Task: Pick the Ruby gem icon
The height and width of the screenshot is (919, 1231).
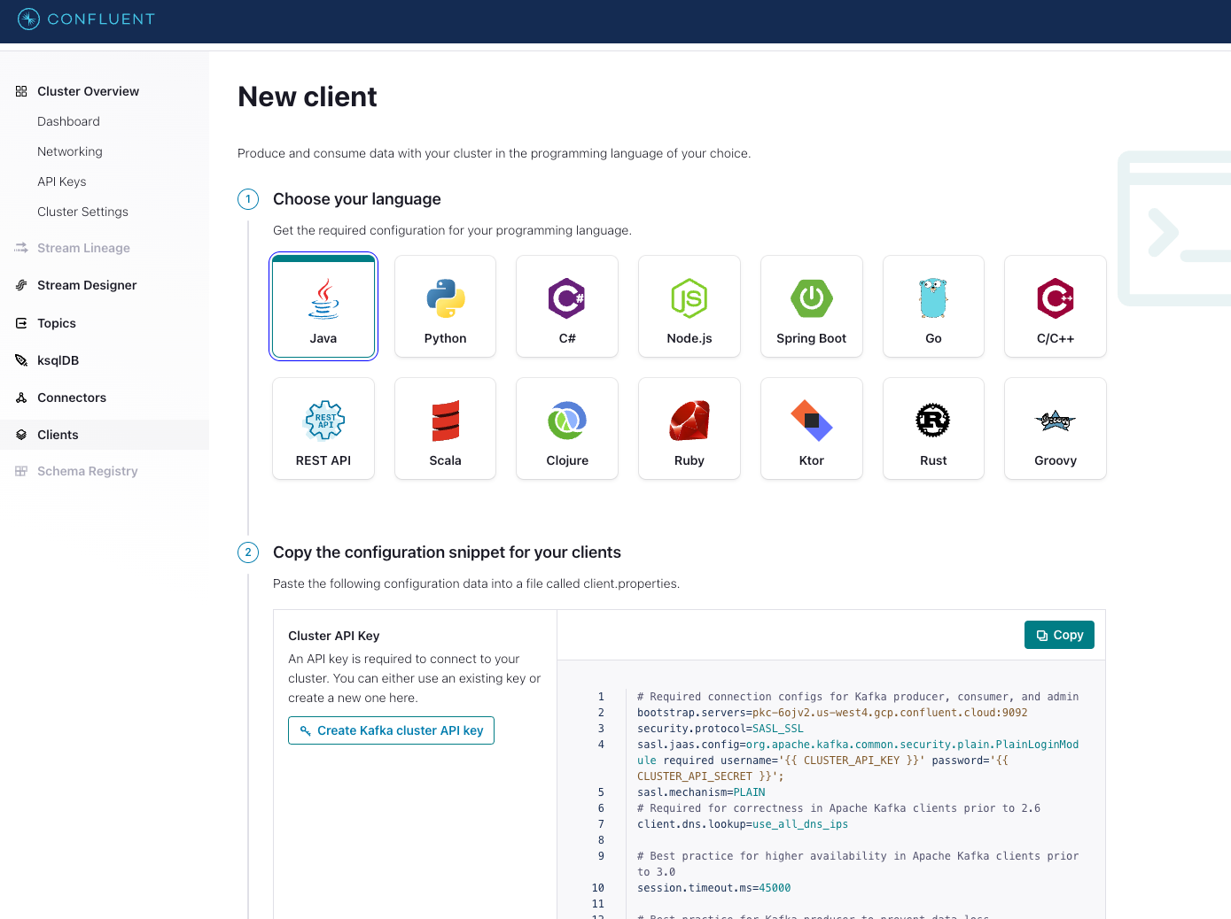Action: tap(689, 421)
